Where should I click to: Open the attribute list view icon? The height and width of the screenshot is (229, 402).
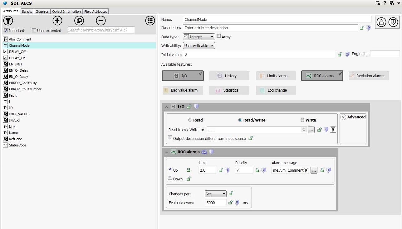pyautogui.click(x=150, y=21)
